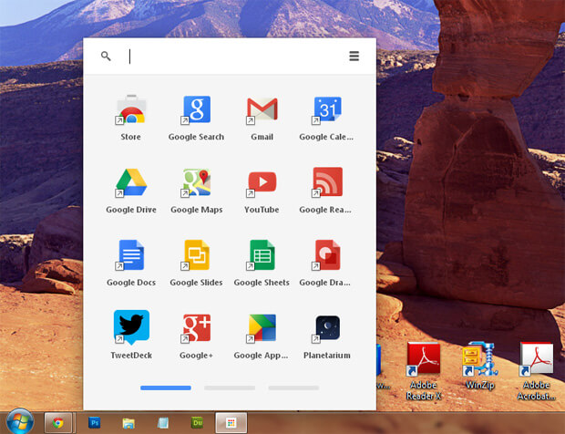This screenshot has height=434, width=565.
Task: Select the Adobe Reader X desktop shortcut
Action: [424, 371]
